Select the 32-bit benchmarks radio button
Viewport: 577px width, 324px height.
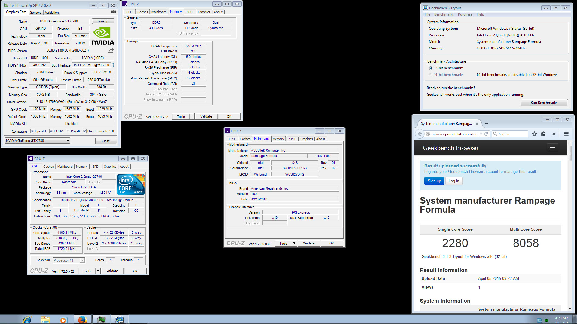tap(431, 68)
